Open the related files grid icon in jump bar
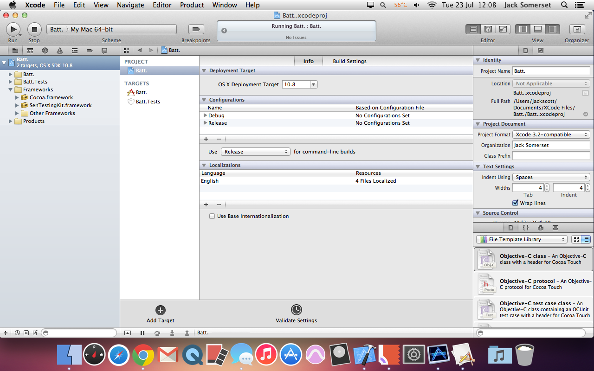Image resolution: width=594 pixels, height=371 pixels. tap(126, 50)
